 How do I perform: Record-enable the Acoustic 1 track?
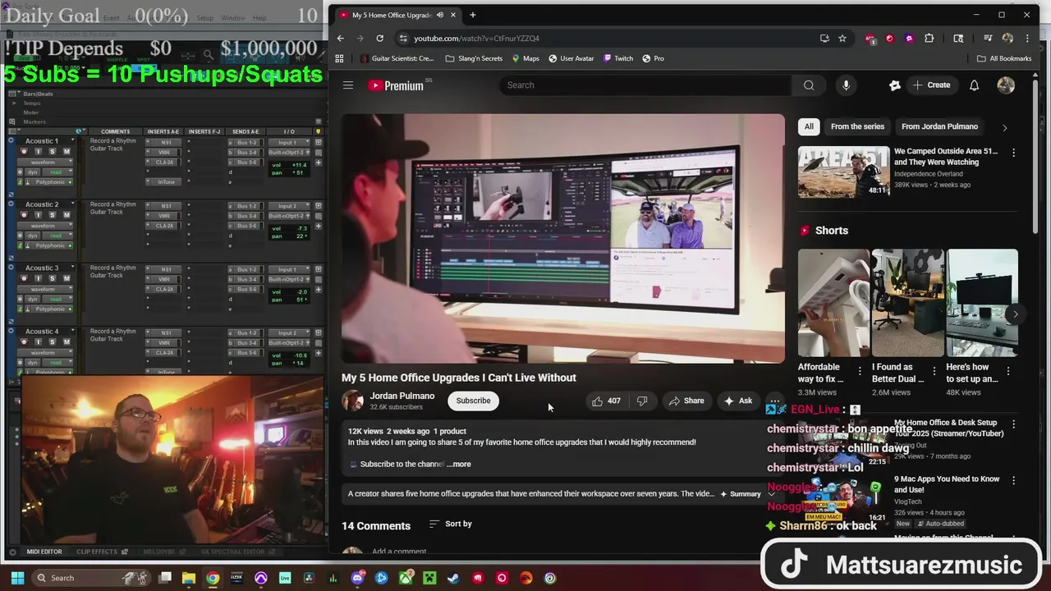23,151
